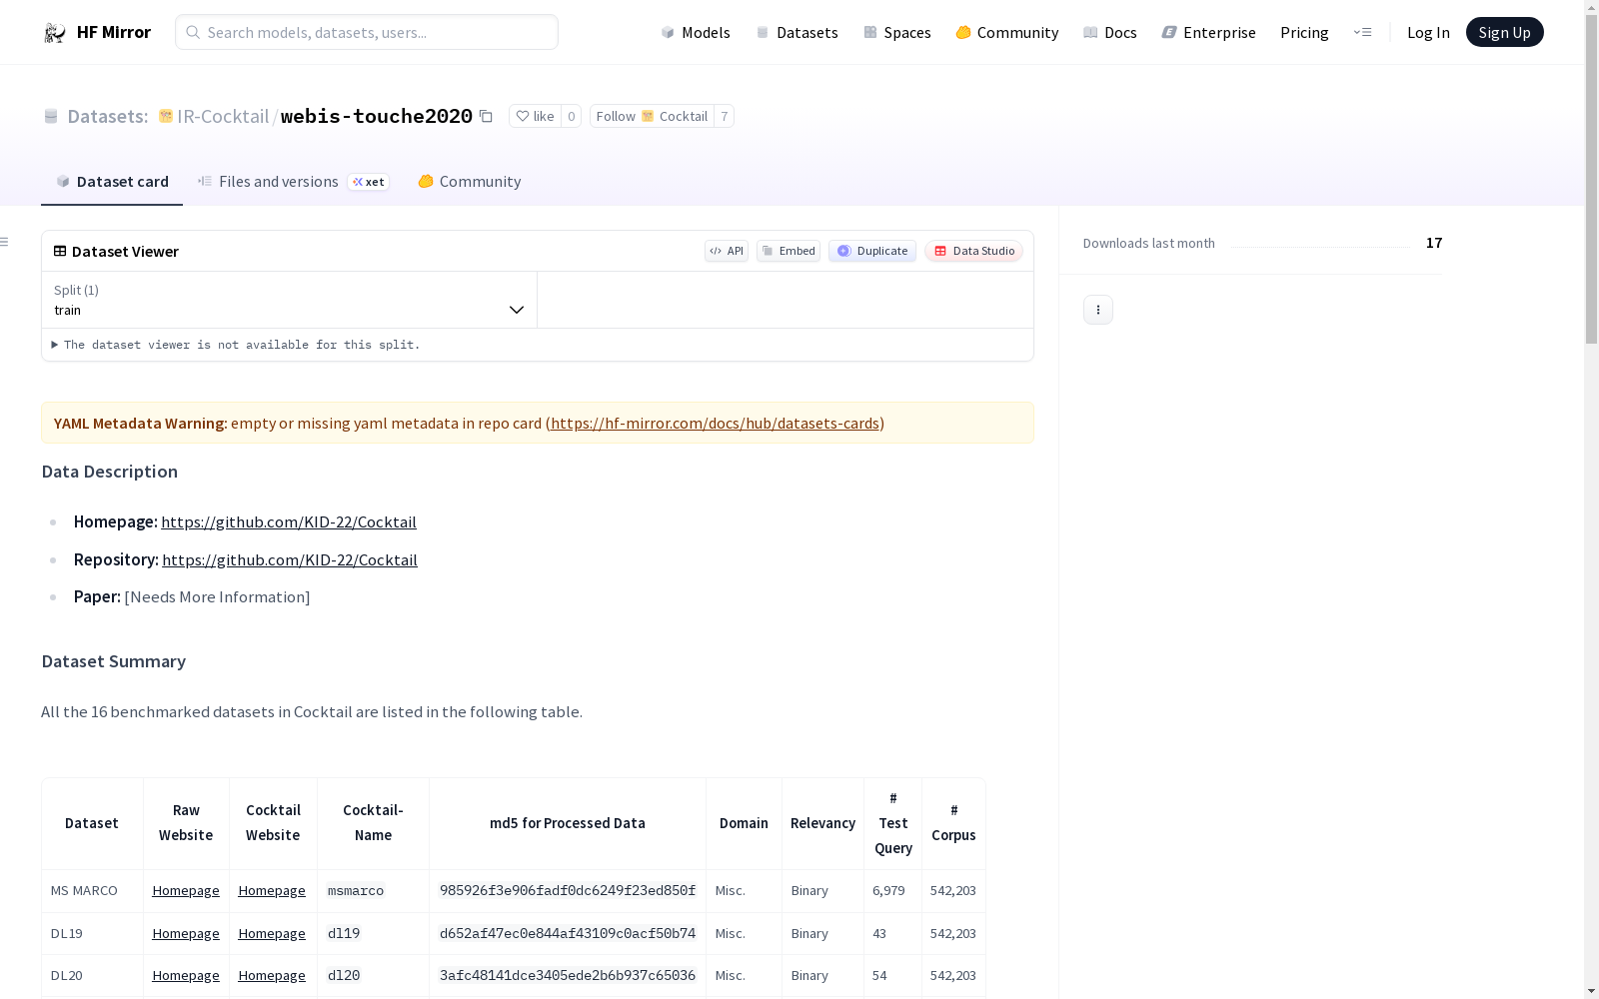Click the webis-touche2020 dataset title
This screenshot has height=999, width=1599.
[x=377, y=116]
